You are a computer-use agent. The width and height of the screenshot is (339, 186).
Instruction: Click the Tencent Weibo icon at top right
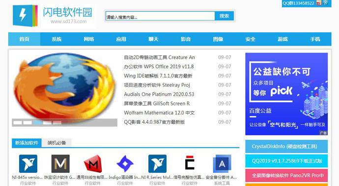pyautogui.click(x=325, y=3)
